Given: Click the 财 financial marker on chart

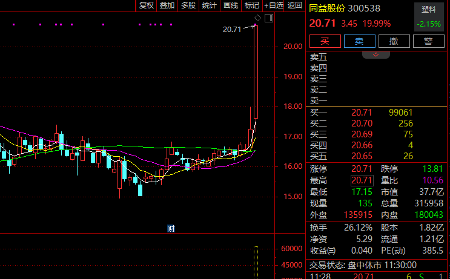Looking at the screenshot, I should (x=171, y=228).
